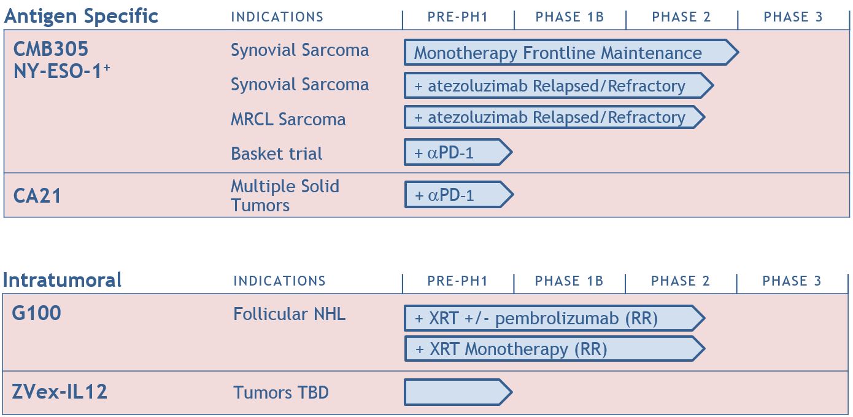Select the CA21 product name

[37, 196]
